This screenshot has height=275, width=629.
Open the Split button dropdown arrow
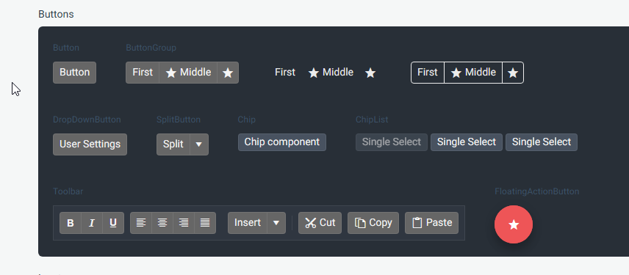click(x=199, y=144)
